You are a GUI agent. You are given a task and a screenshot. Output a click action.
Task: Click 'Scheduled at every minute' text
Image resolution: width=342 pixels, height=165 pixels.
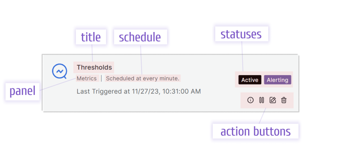coord(143,78)
